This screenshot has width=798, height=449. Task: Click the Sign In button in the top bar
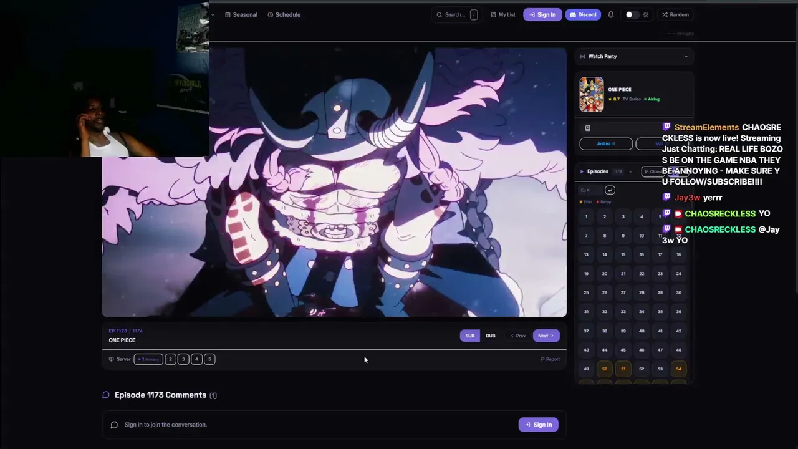tap(542, 15)
